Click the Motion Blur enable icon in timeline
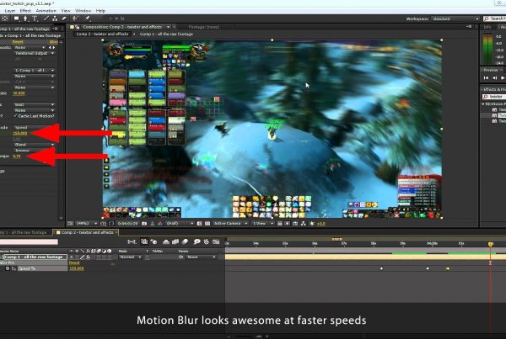 185,241
